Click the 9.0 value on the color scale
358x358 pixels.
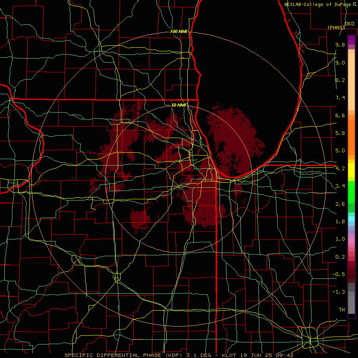340,62
